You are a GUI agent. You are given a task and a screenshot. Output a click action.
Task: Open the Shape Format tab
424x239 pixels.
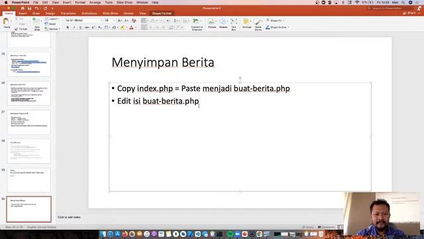(x=162, y=13)
